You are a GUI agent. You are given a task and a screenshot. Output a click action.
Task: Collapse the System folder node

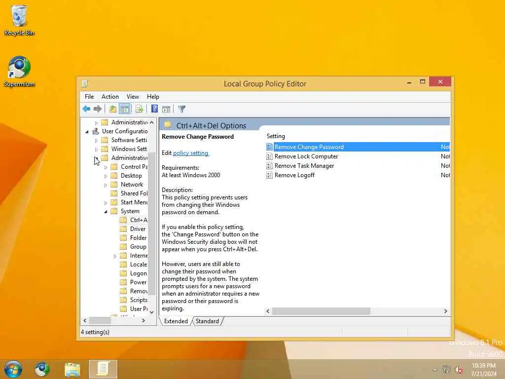pyautogui.click(x=106, y=212)
